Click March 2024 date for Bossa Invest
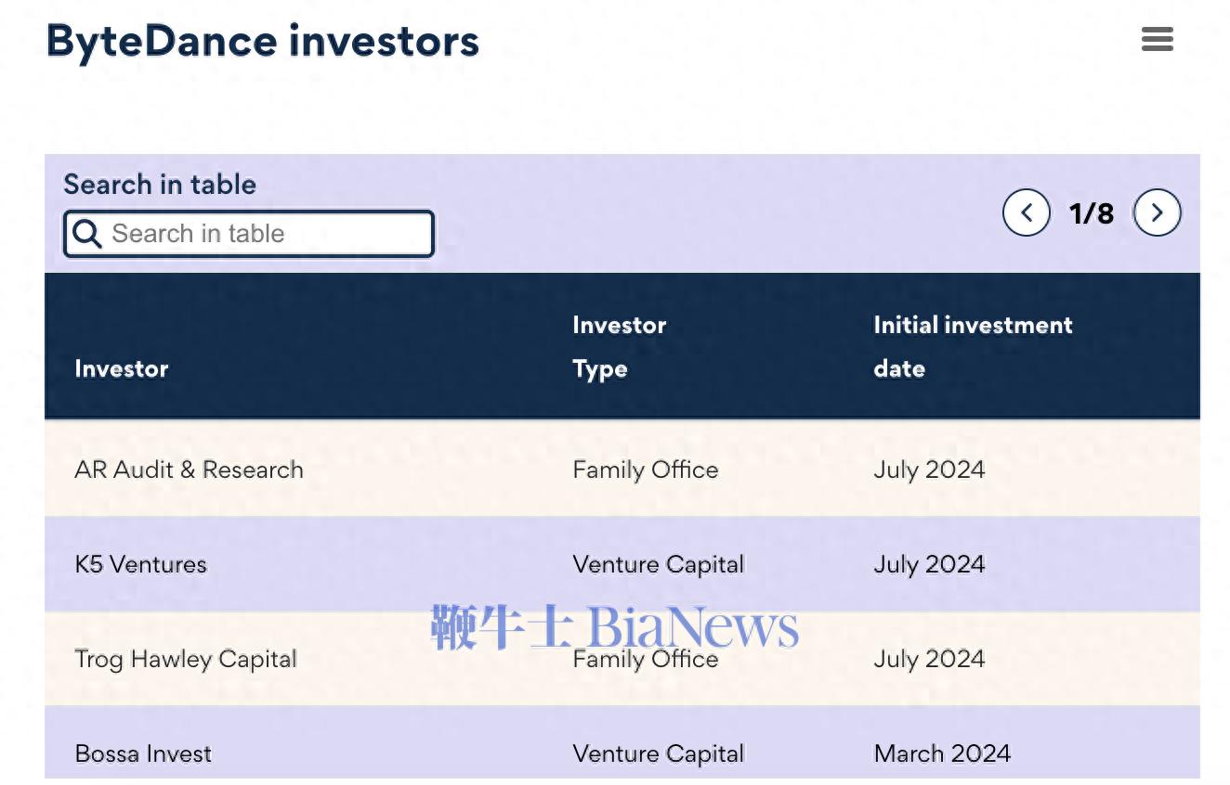Image resolution: width=1230 pixels, height=785 pixels. coord(942,753)
